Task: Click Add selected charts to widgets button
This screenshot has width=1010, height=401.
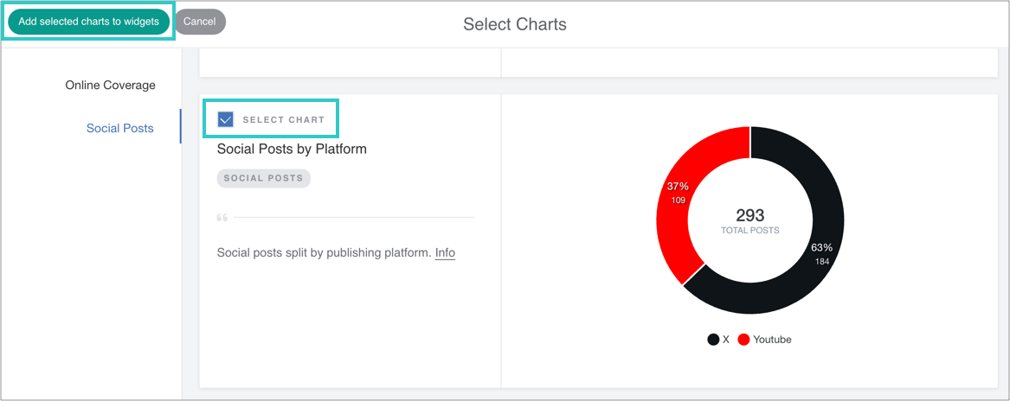Action: coord(88,22)
